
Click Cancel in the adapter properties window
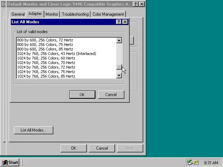click(x=102, y=148)
